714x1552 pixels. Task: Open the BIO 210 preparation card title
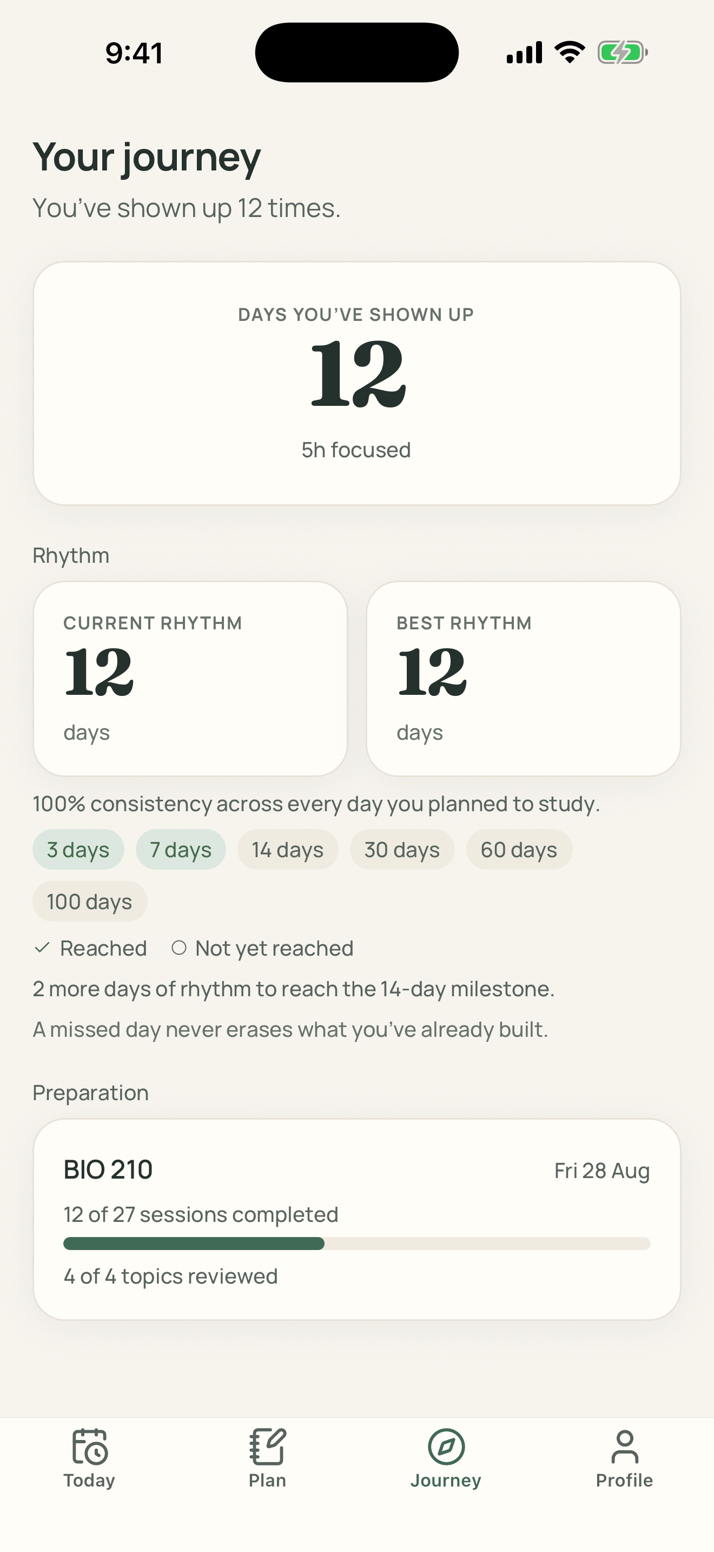[108, 1169]
